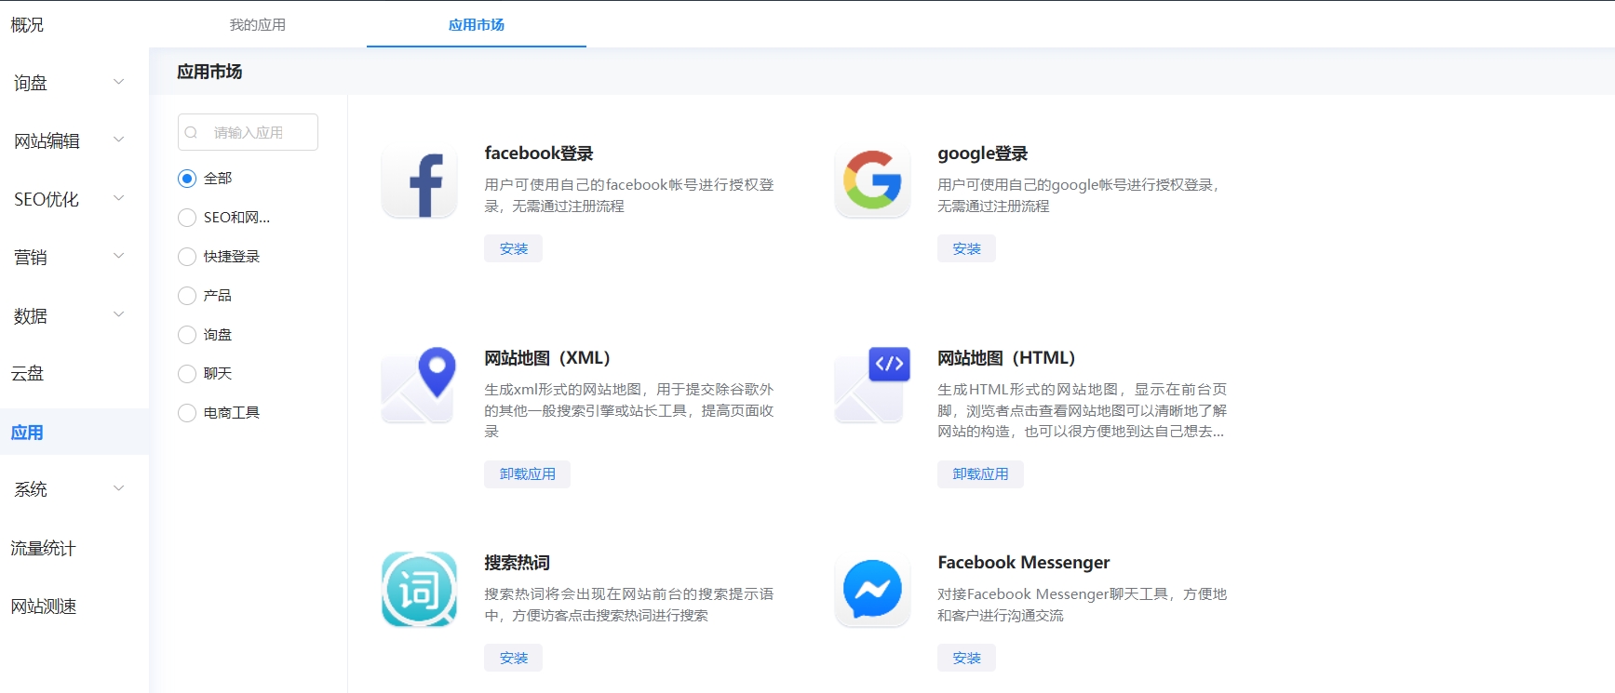
Task: Open 概况 in the sidebar
Action: (27, 25)
